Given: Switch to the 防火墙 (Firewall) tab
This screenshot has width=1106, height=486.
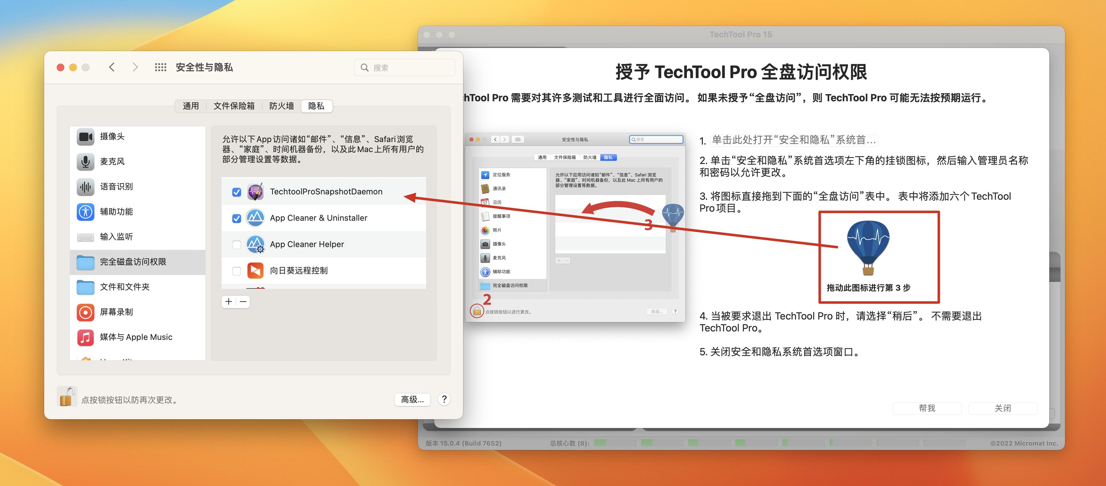Looking at the screenshot, I should [x=281, y=106].
